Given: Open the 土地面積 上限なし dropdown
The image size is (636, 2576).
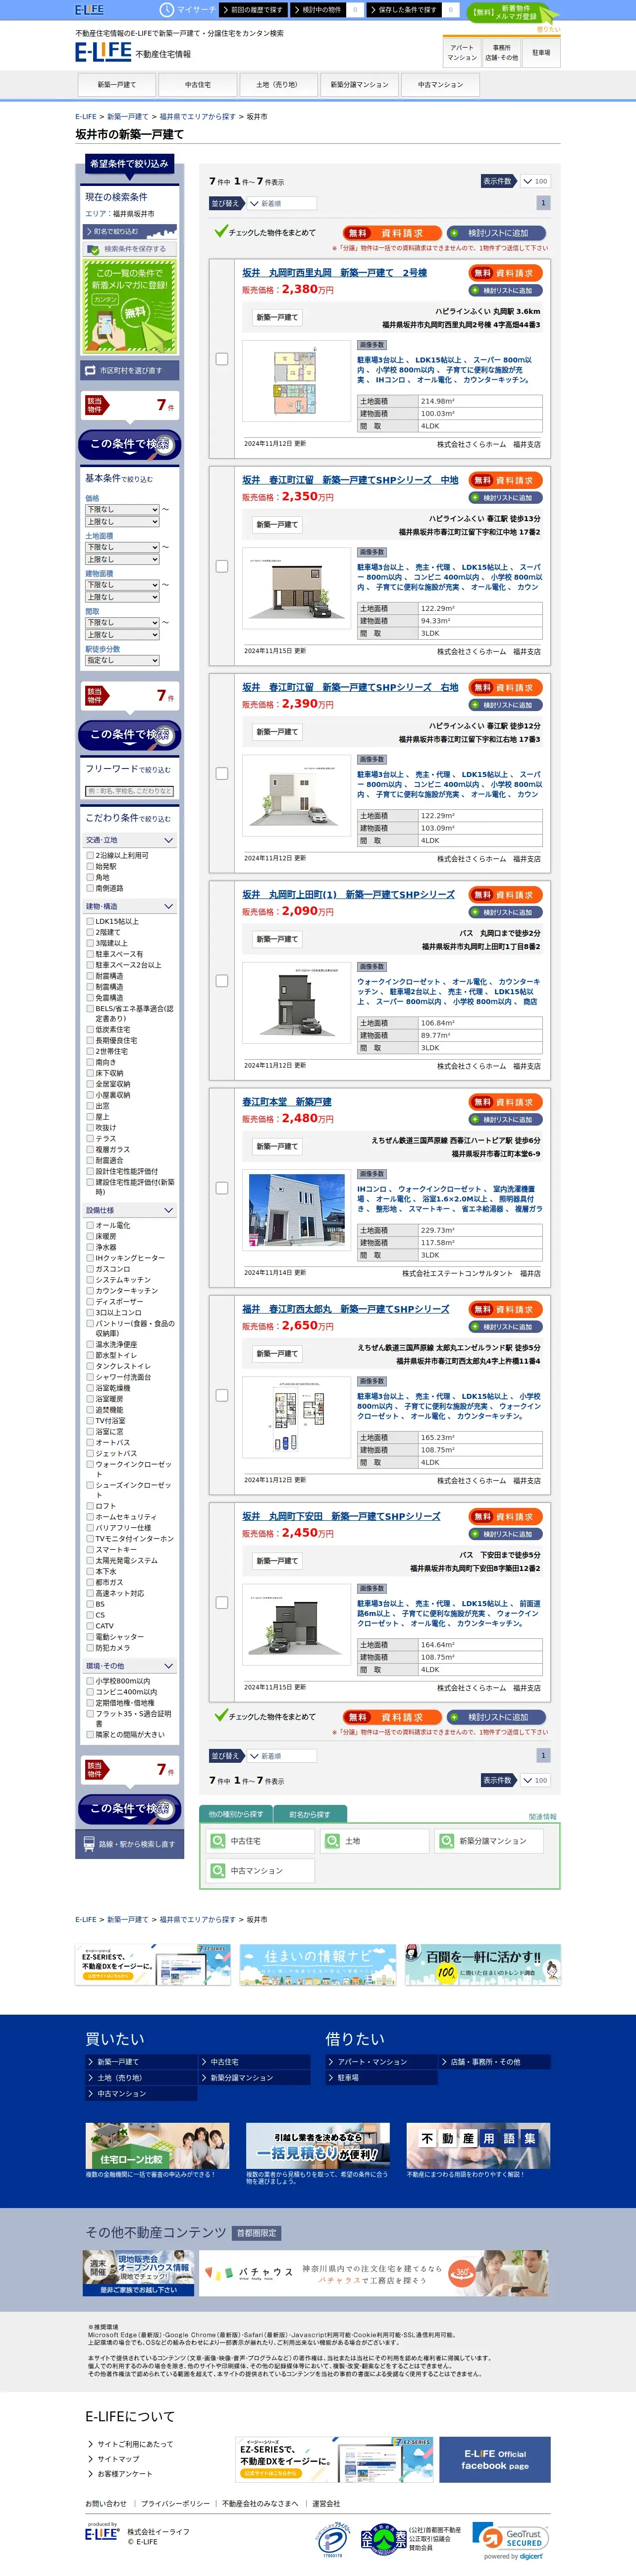Looking at the screenshot, I should pyautogui.click(x=122, y=559).
